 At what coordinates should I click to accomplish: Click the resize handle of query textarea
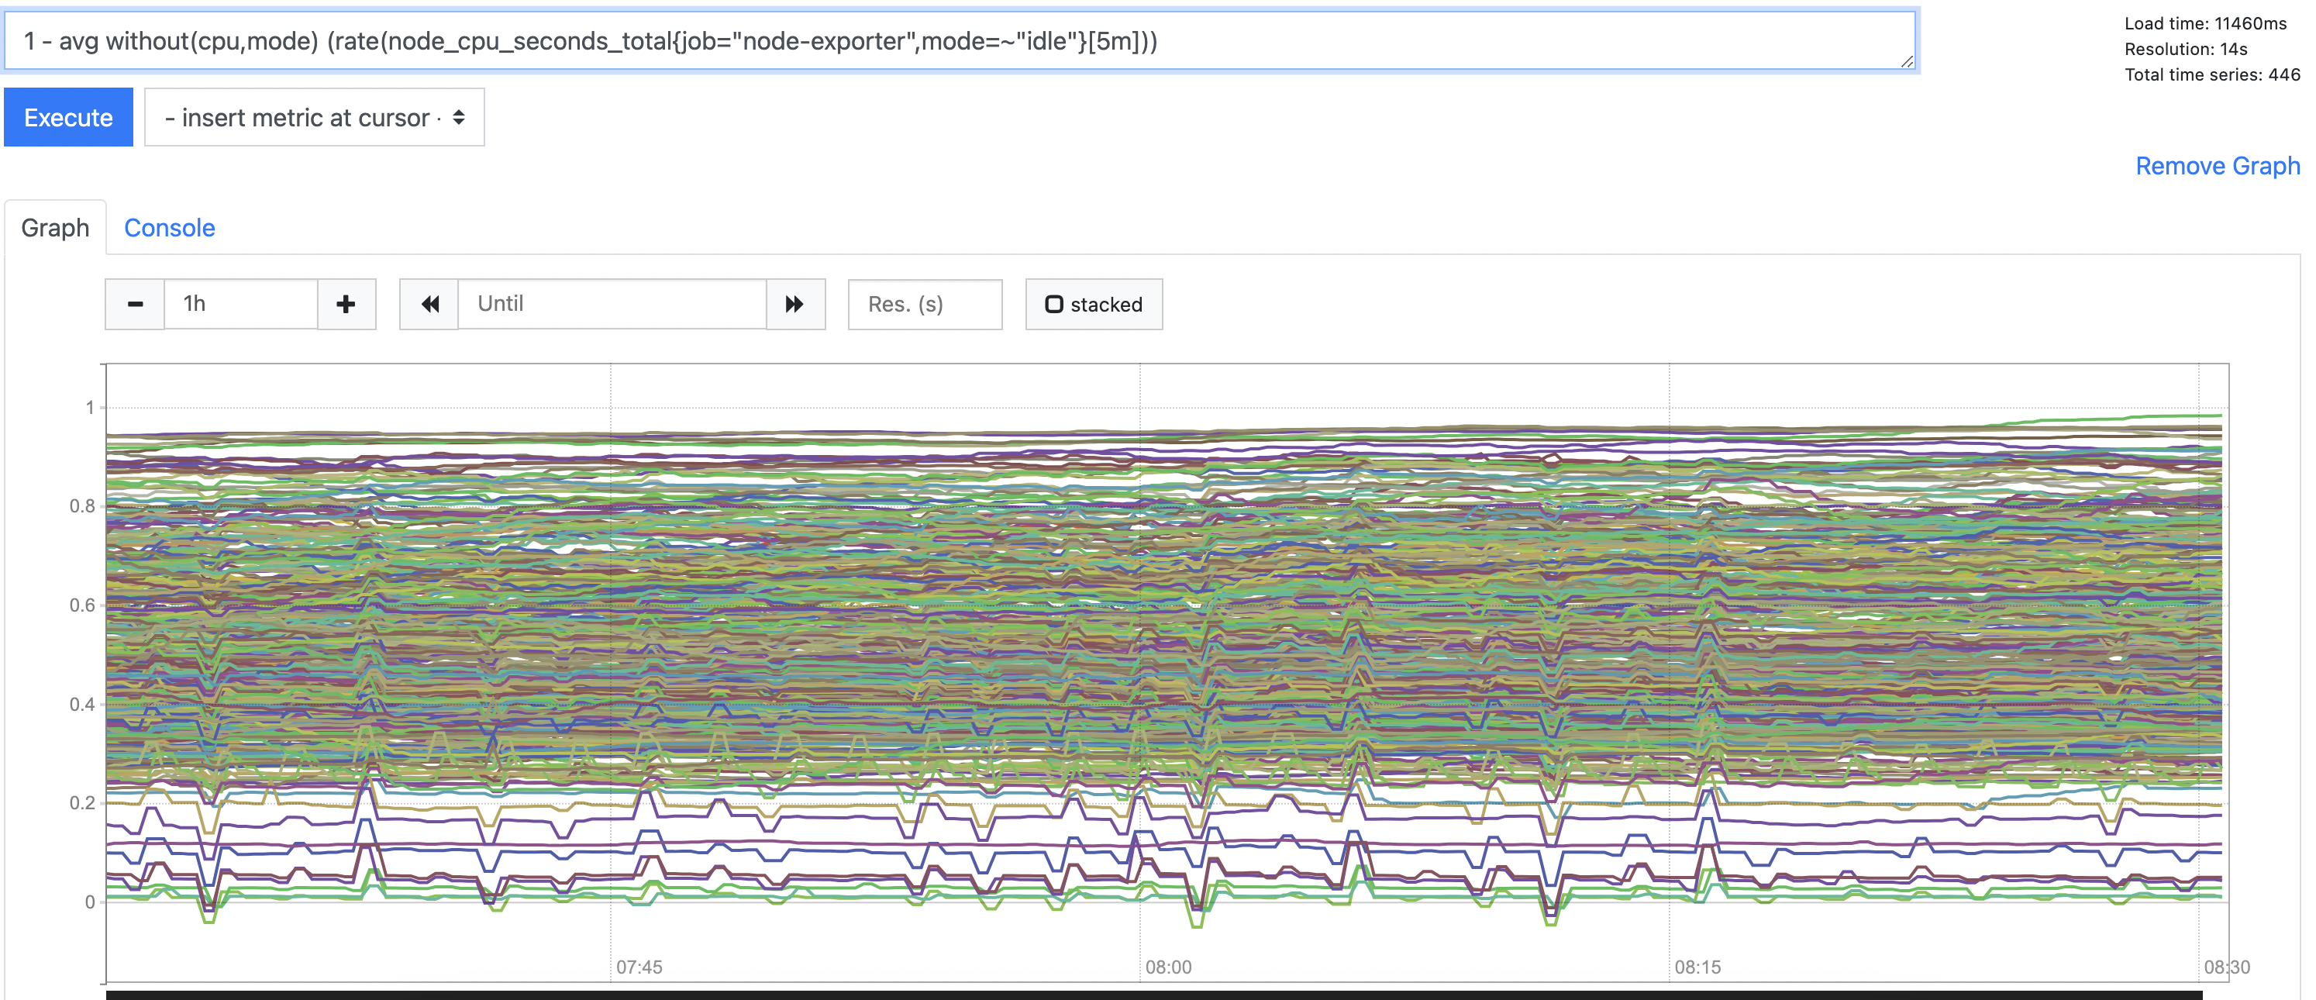[x=1907, y=62]
